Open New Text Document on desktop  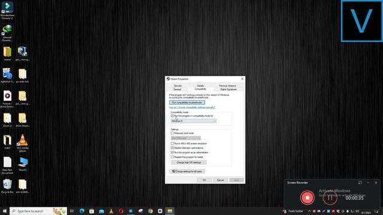pos(7,165)
